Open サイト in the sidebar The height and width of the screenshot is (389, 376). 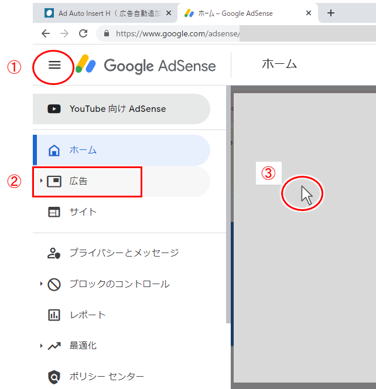(121, 212)
